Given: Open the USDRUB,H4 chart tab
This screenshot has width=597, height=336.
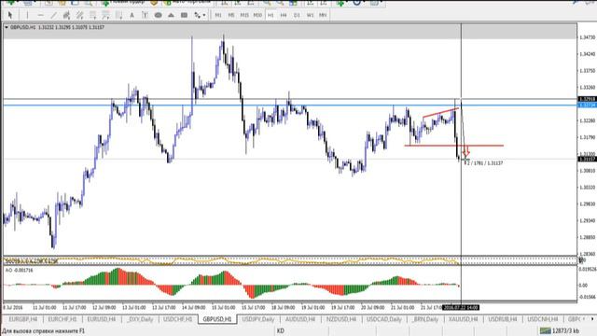Looking at the screenshot, I should 503,319.
